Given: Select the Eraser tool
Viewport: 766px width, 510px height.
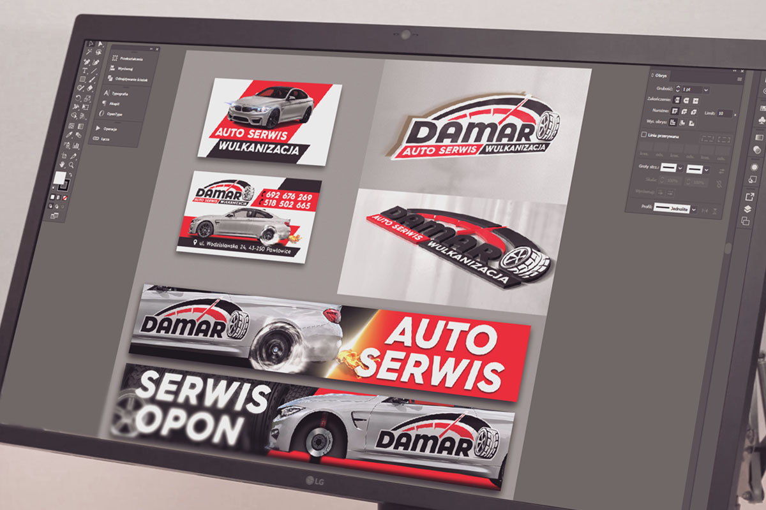Looking at the screenshot, I should [x=91, y=89].
